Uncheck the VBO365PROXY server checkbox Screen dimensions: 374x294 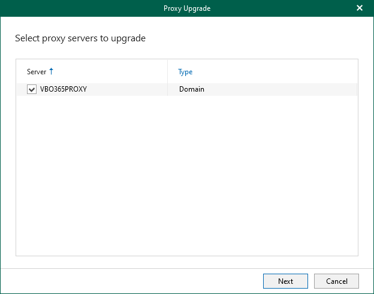pyautogui.click(x=32, y=89)
